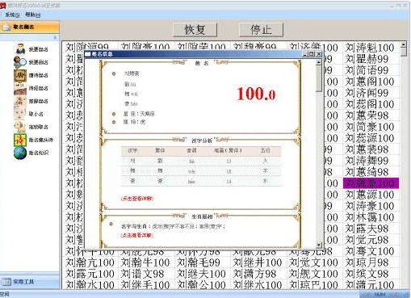
Task: Select the purple highlighted name cell
Action: tap(371, 183)
